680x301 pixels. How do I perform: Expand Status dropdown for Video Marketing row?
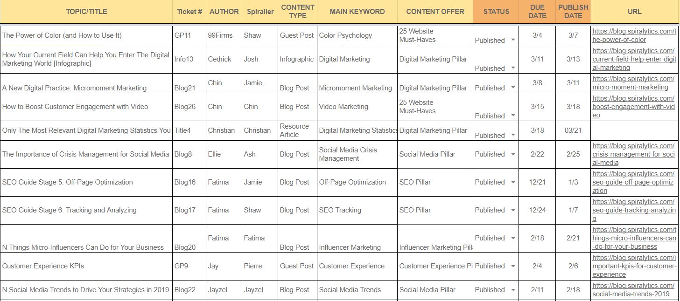coord(513,116)
